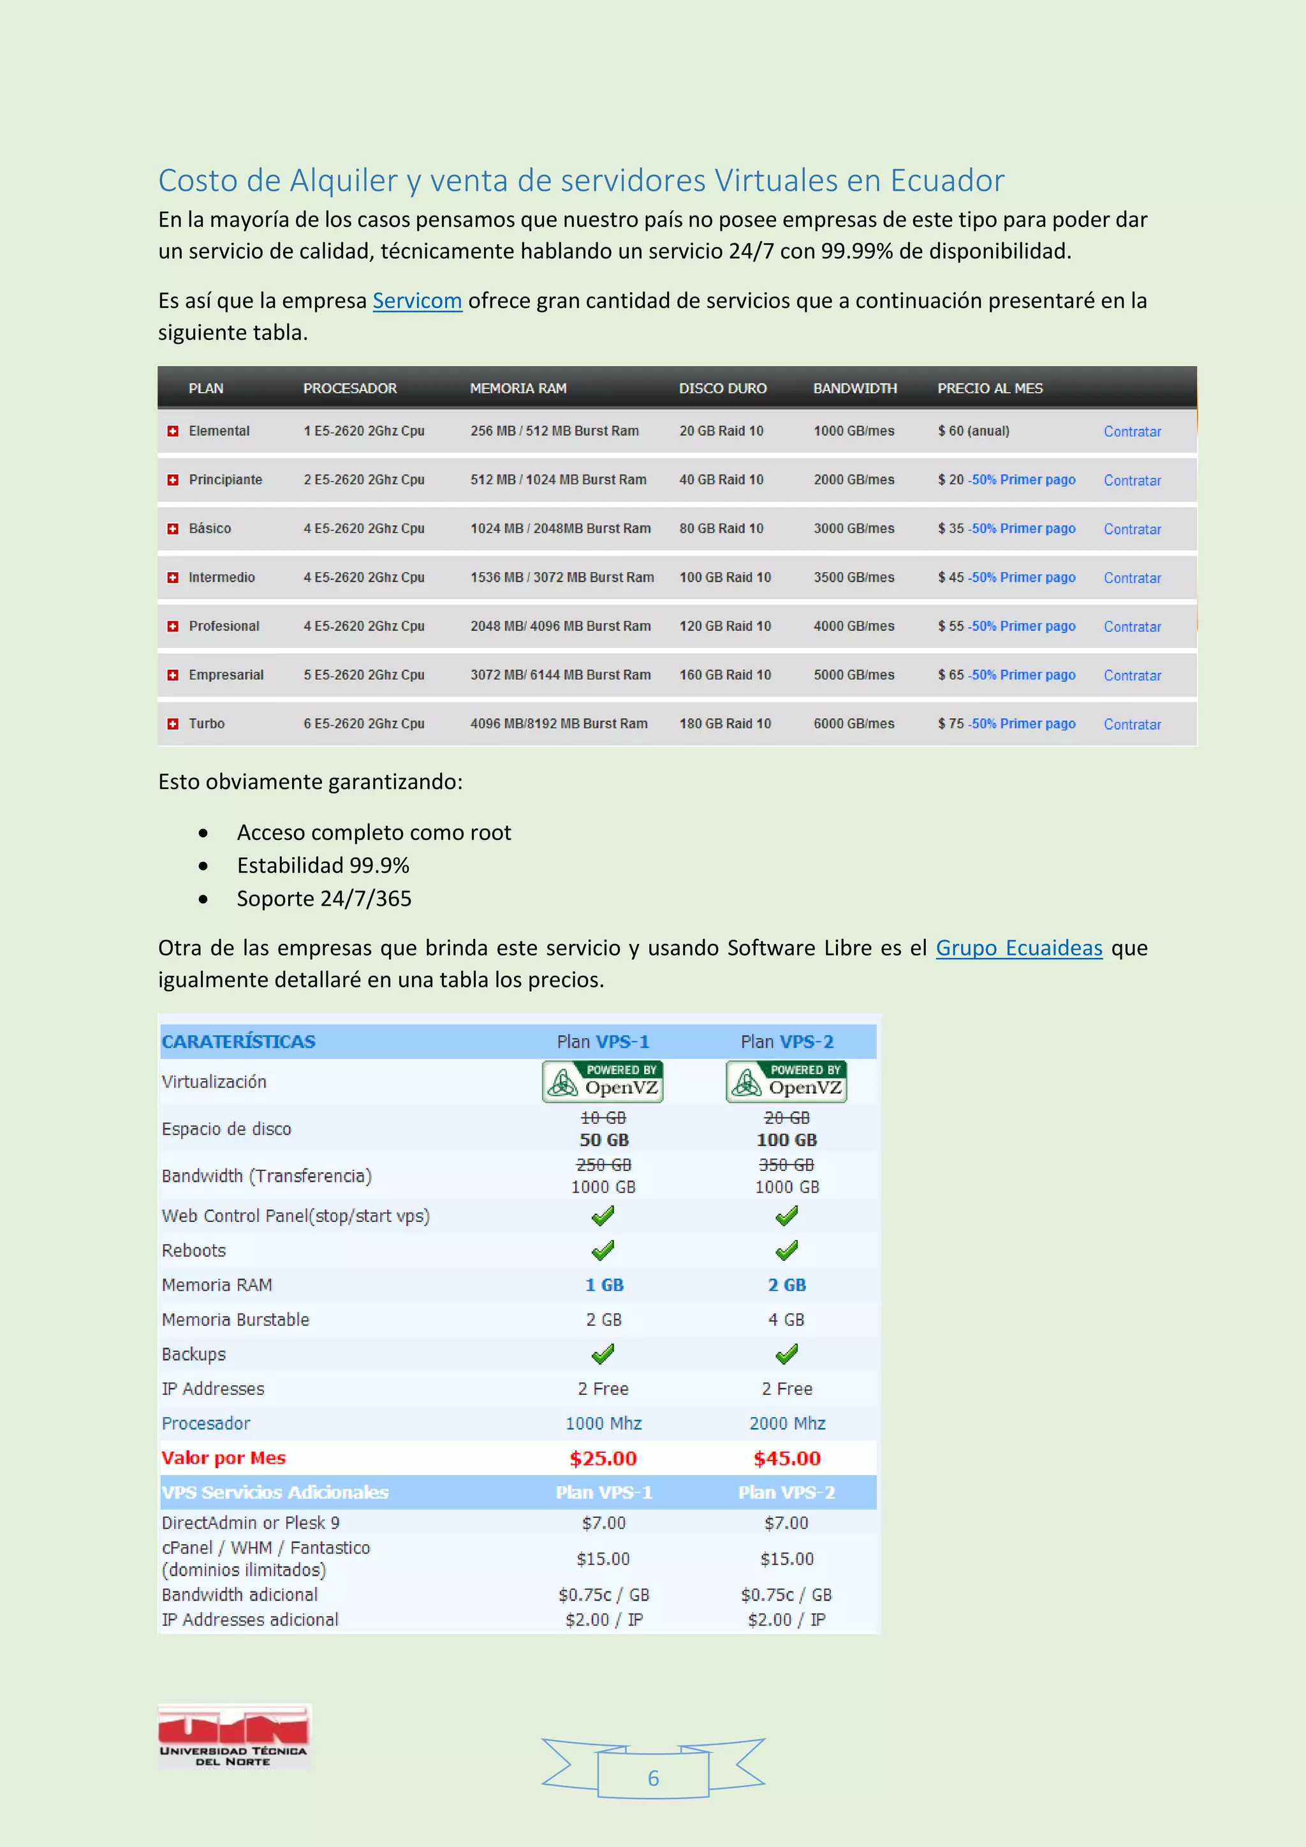Viewport: 1306px width, 1847px height.
Task: Click red plus icon beside Empresarial plan
Action: click(x=172, y=675)
